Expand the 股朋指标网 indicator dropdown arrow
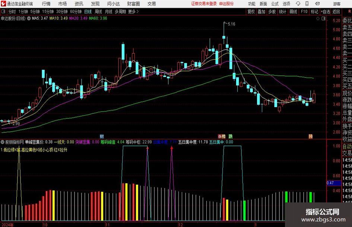 [x=3, y=142]
